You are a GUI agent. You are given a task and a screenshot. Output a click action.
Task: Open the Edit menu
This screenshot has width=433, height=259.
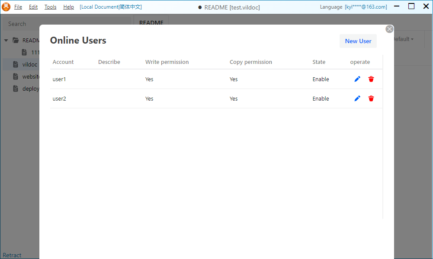coord(33,7)
